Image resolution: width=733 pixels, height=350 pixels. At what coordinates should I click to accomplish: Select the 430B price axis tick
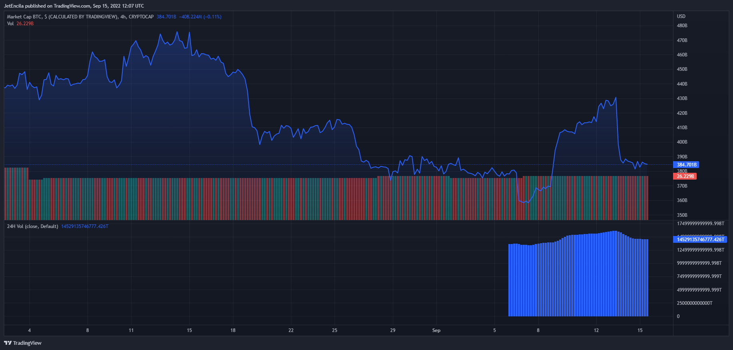(682, 98)
